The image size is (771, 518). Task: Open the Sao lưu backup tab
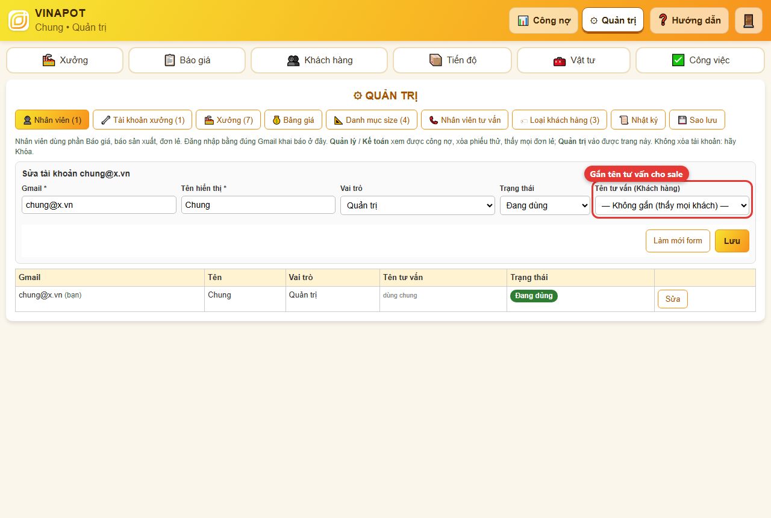[x=697, y=120]
